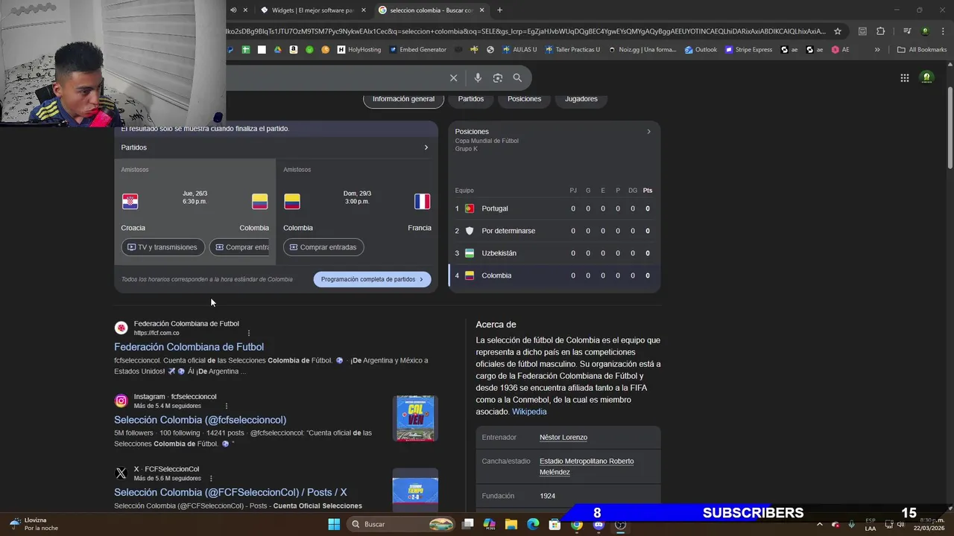Image resolution: width=954 pixels, height=536 pixels.
Task: Open Microsoft 365 from the taskbar
Action: [490, 524]
